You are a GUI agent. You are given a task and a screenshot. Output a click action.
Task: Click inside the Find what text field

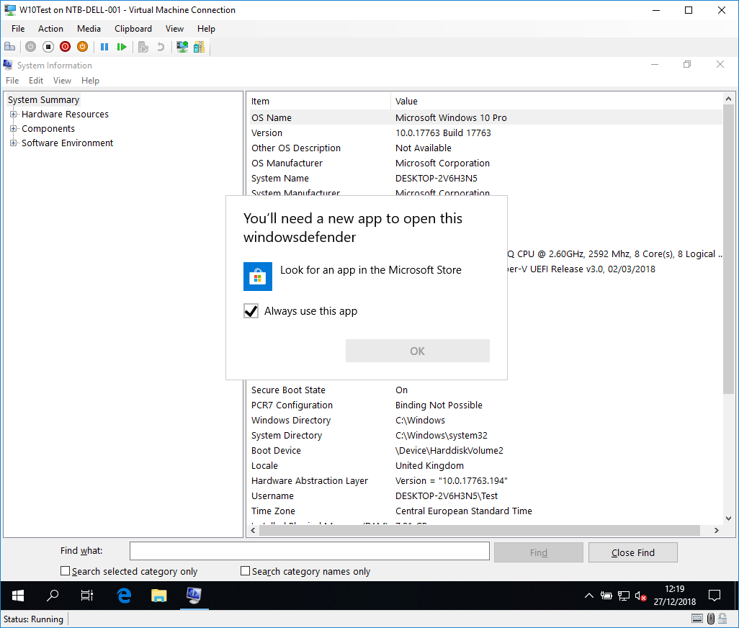[x=309, y=551]
